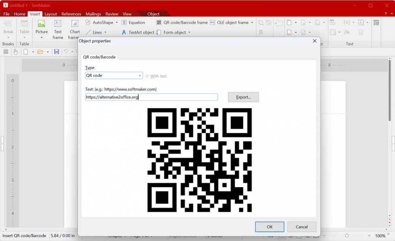This screenshot has width=395, height=241.
Task: Click the Export button
Action: [243, 97]
